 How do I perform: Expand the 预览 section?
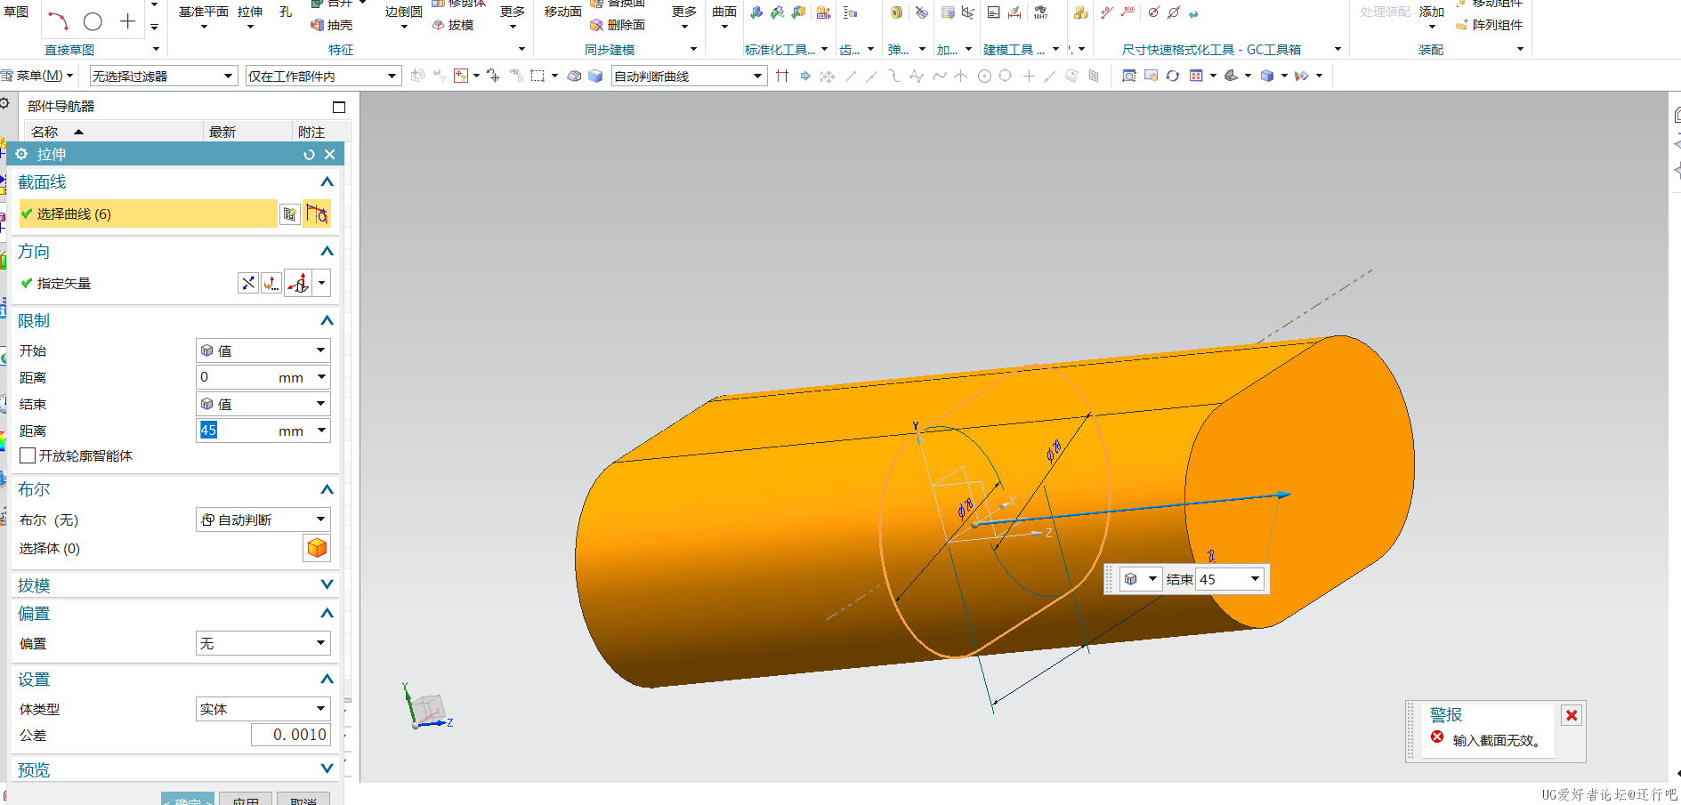point(327,769)
